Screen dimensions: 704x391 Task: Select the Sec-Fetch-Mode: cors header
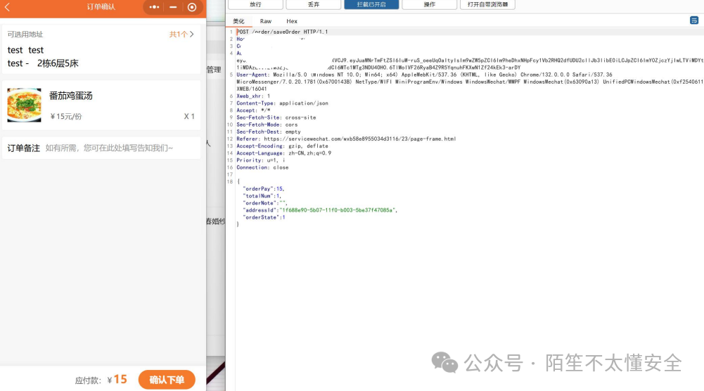pyautogui.click(x=267, y=124)
